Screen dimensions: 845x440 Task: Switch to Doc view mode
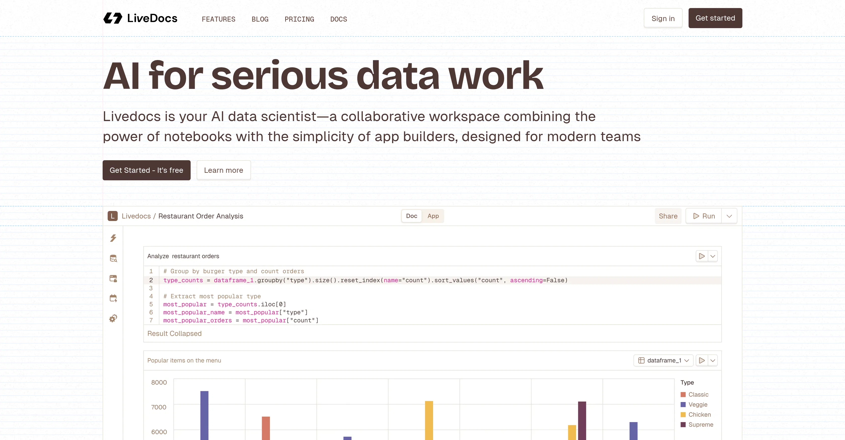tap(411, 216)
